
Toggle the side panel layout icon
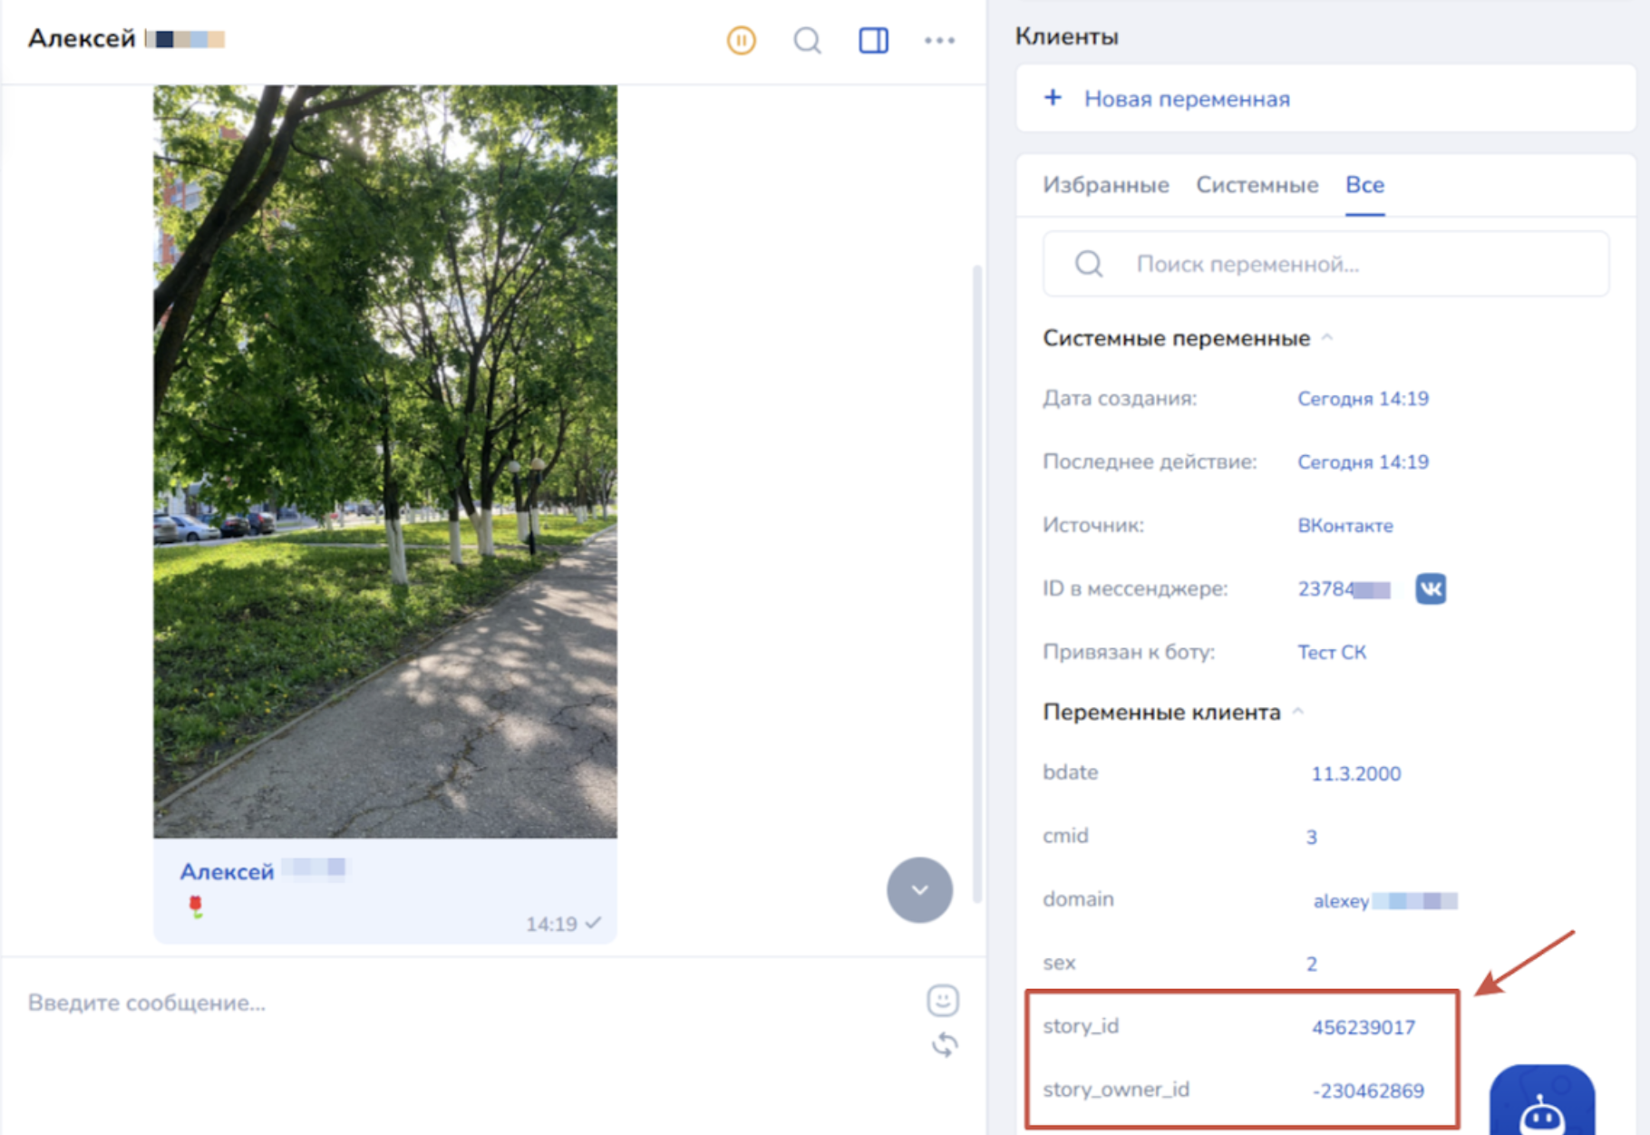[873, 41]
